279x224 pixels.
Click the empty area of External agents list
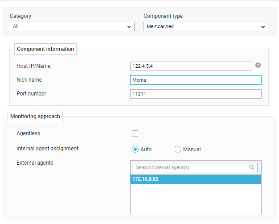pos(196,199)
